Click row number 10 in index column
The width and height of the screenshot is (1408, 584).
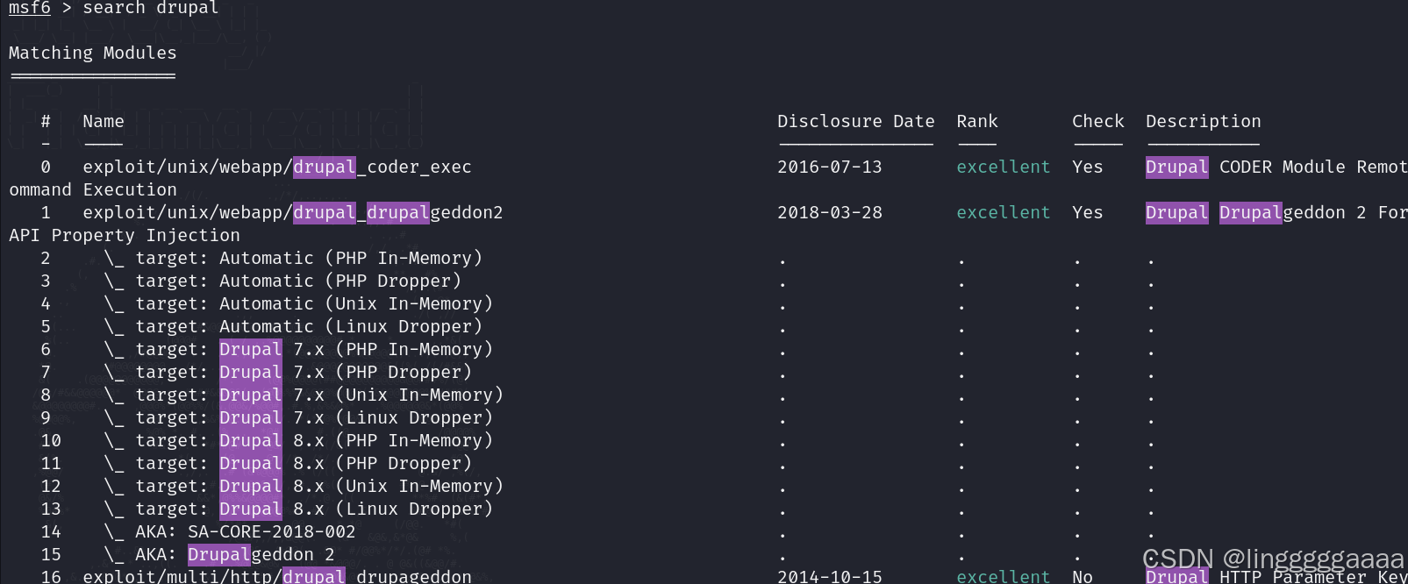point(51,441)
